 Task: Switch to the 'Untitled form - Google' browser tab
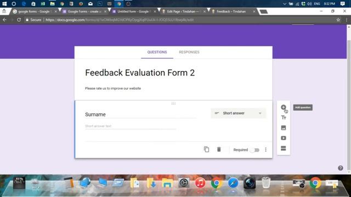[x=134, y=11]
